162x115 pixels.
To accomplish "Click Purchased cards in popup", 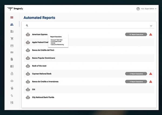I will 56,41.
